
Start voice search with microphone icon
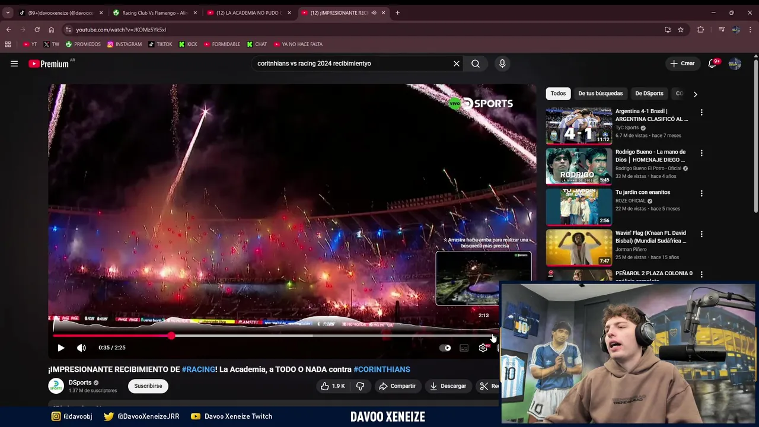click(x=502, y=63)
